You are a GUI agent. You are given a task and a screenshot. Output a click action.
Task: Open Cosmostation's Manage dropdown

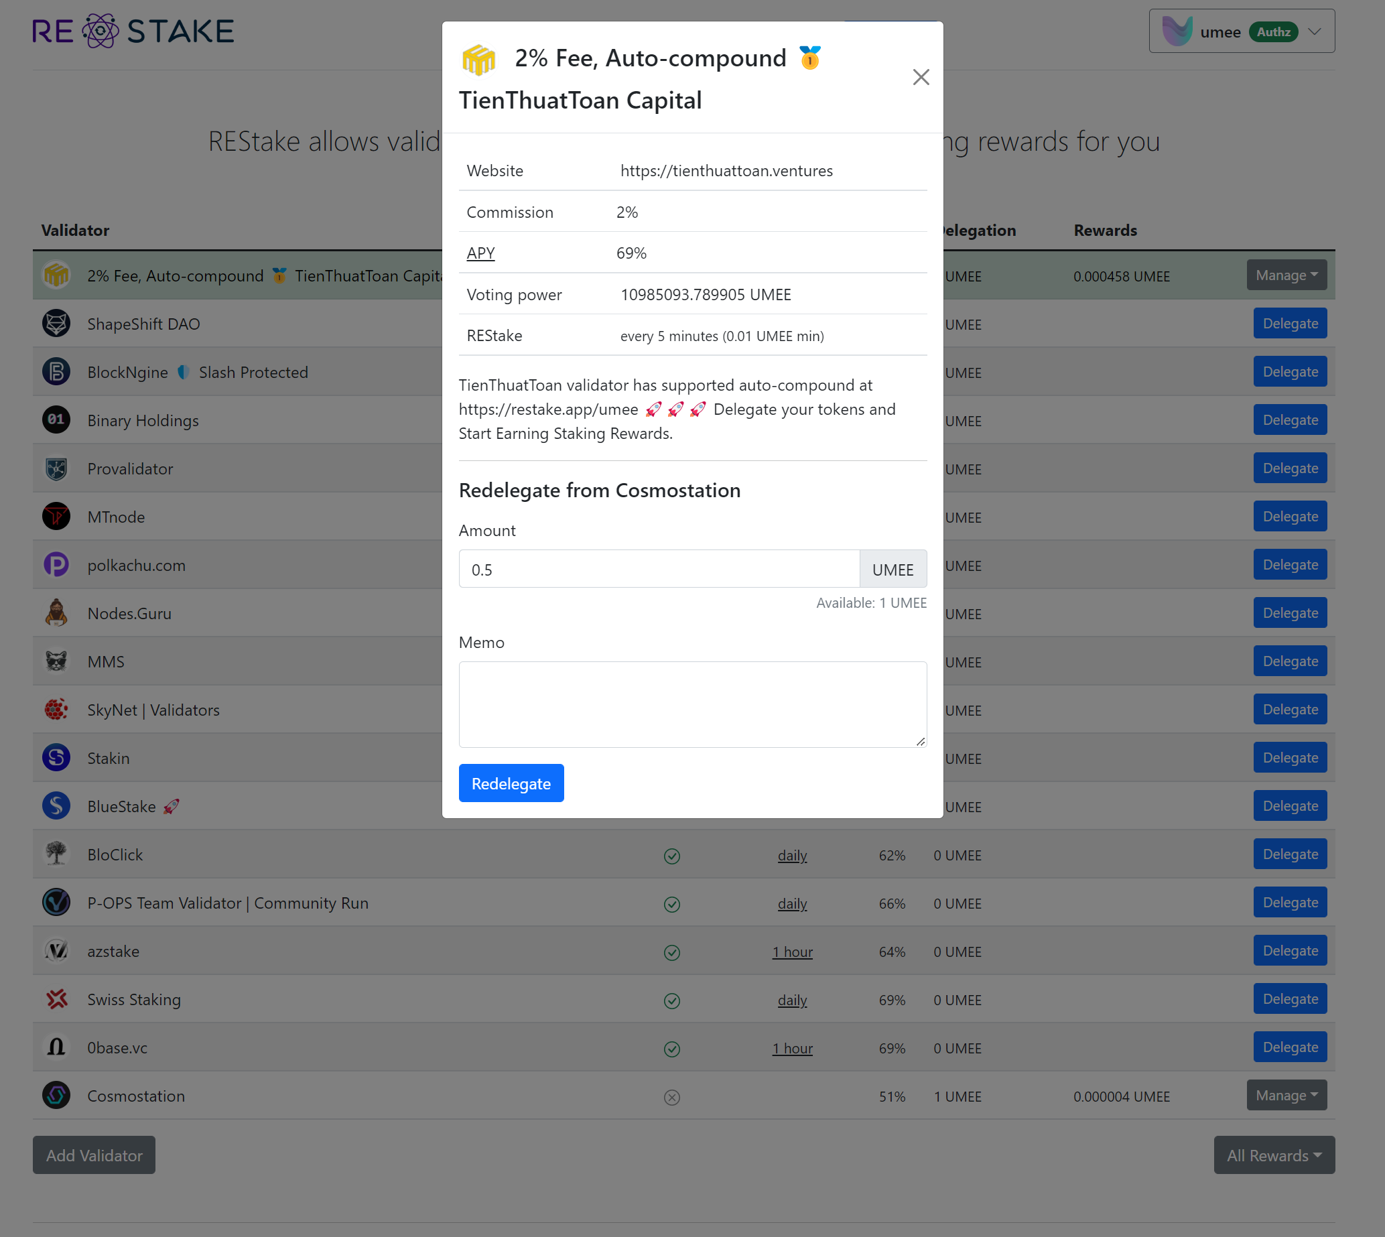tap(1286, 1096)
